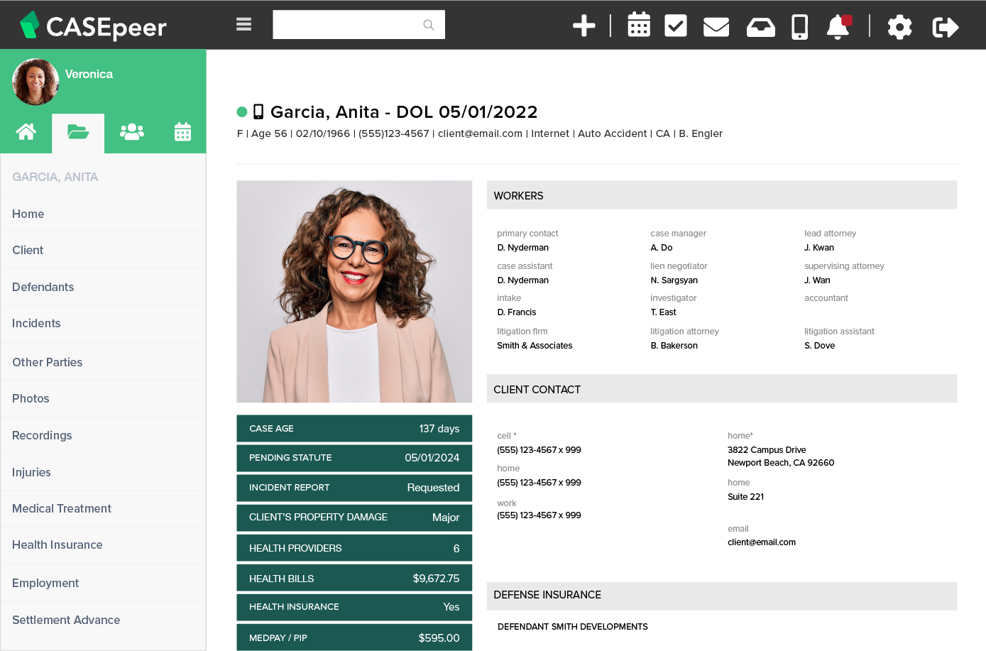
Task: Select the home icon in the green sidebar
Action: (26, 131)
